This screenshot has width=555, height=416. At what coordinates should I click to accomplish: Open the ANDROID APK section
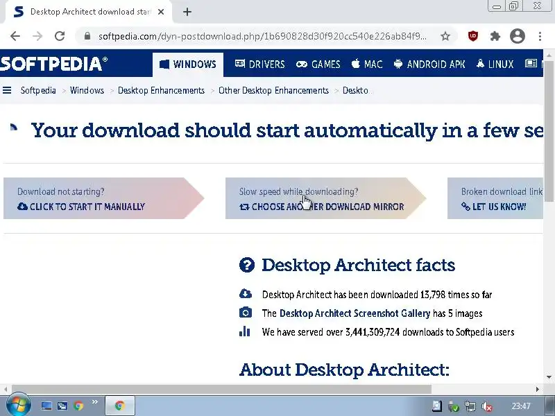(x=429, y=64)
